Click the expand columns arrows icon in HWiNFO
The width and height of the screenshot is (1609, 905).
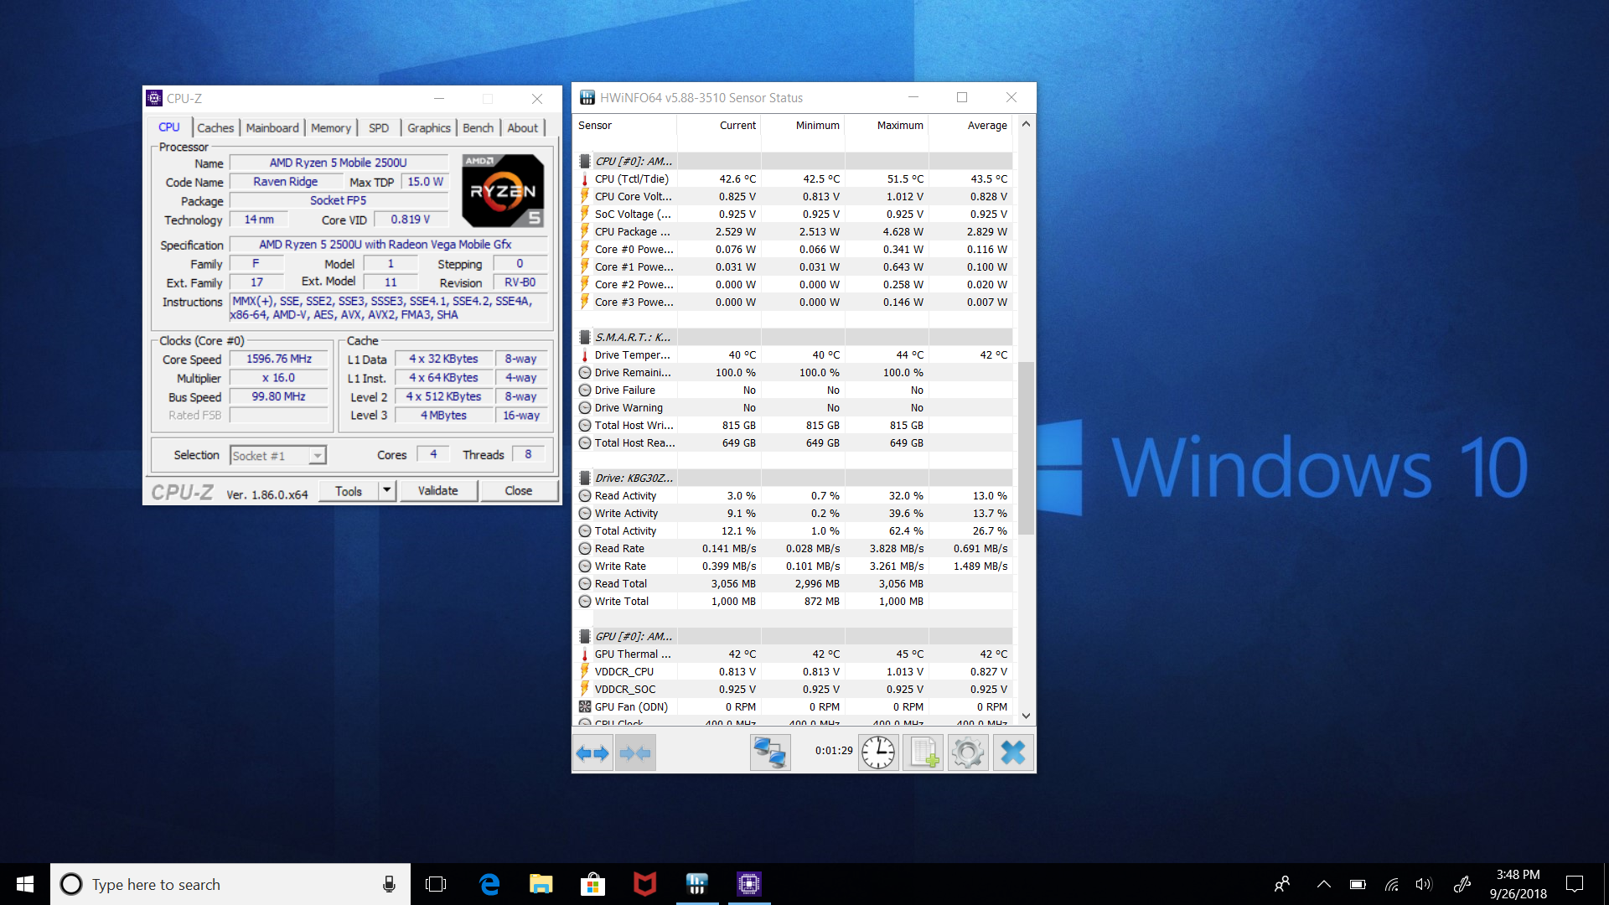(592, 753)
